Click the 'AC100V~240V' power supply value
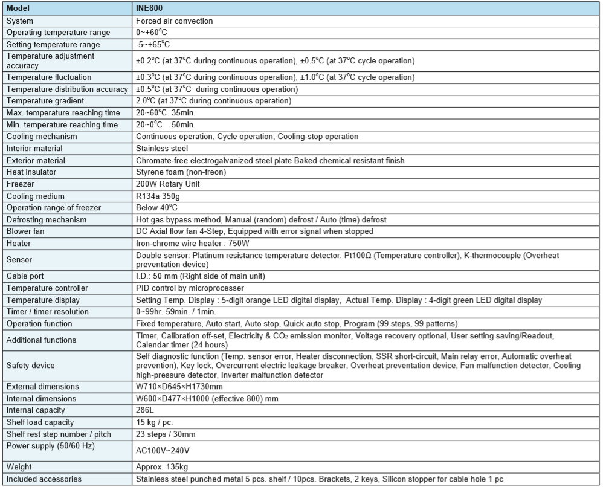 161,451
